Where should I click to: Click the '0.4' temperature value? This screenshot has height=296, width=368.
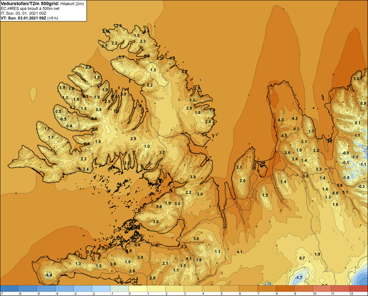pos(69,126)
